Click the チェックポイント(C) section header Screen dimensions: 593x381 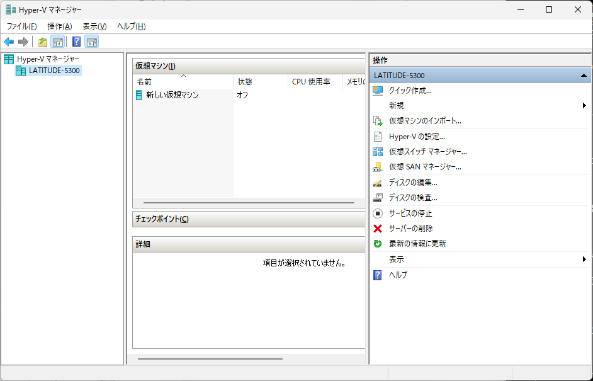click(249, 219)
